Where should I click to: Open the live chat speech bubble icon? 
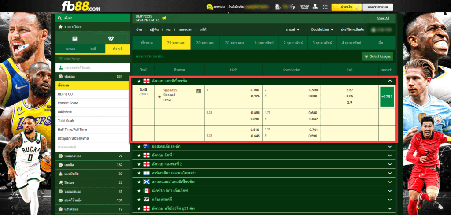210,7
